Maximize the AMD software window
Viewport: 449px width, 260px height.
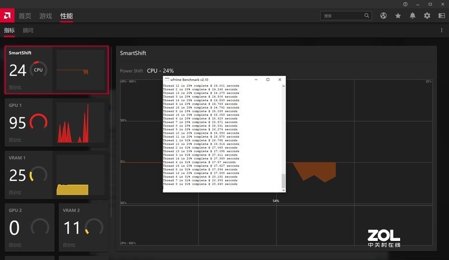point(430,4)
